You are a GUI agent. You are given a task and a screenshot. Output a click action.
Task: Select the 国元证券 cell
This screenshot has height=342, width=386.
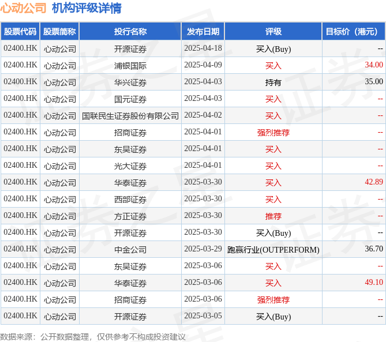tap(130, 99)
